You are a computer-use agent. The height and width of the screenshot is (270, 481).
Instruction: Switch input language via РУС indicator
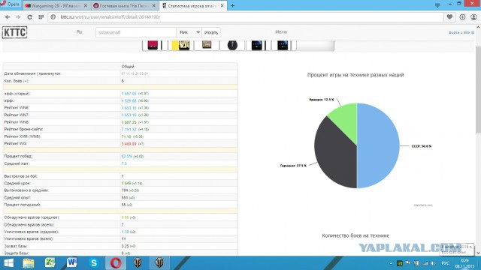tap(446, 263)
